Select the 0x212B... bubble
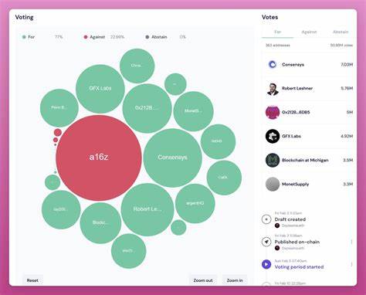 [x=147, y=108]
